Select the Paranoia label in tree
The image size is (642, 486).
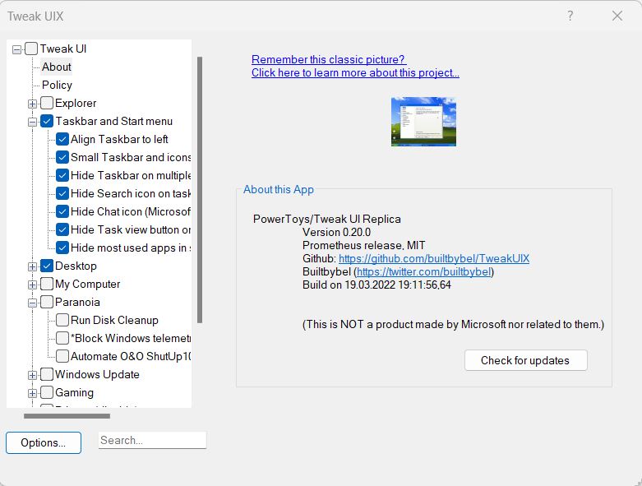tap(77, 302)
